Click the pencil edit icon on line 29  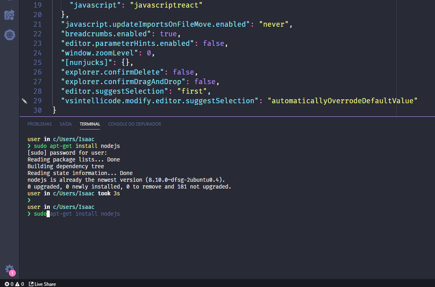point(24,101)
